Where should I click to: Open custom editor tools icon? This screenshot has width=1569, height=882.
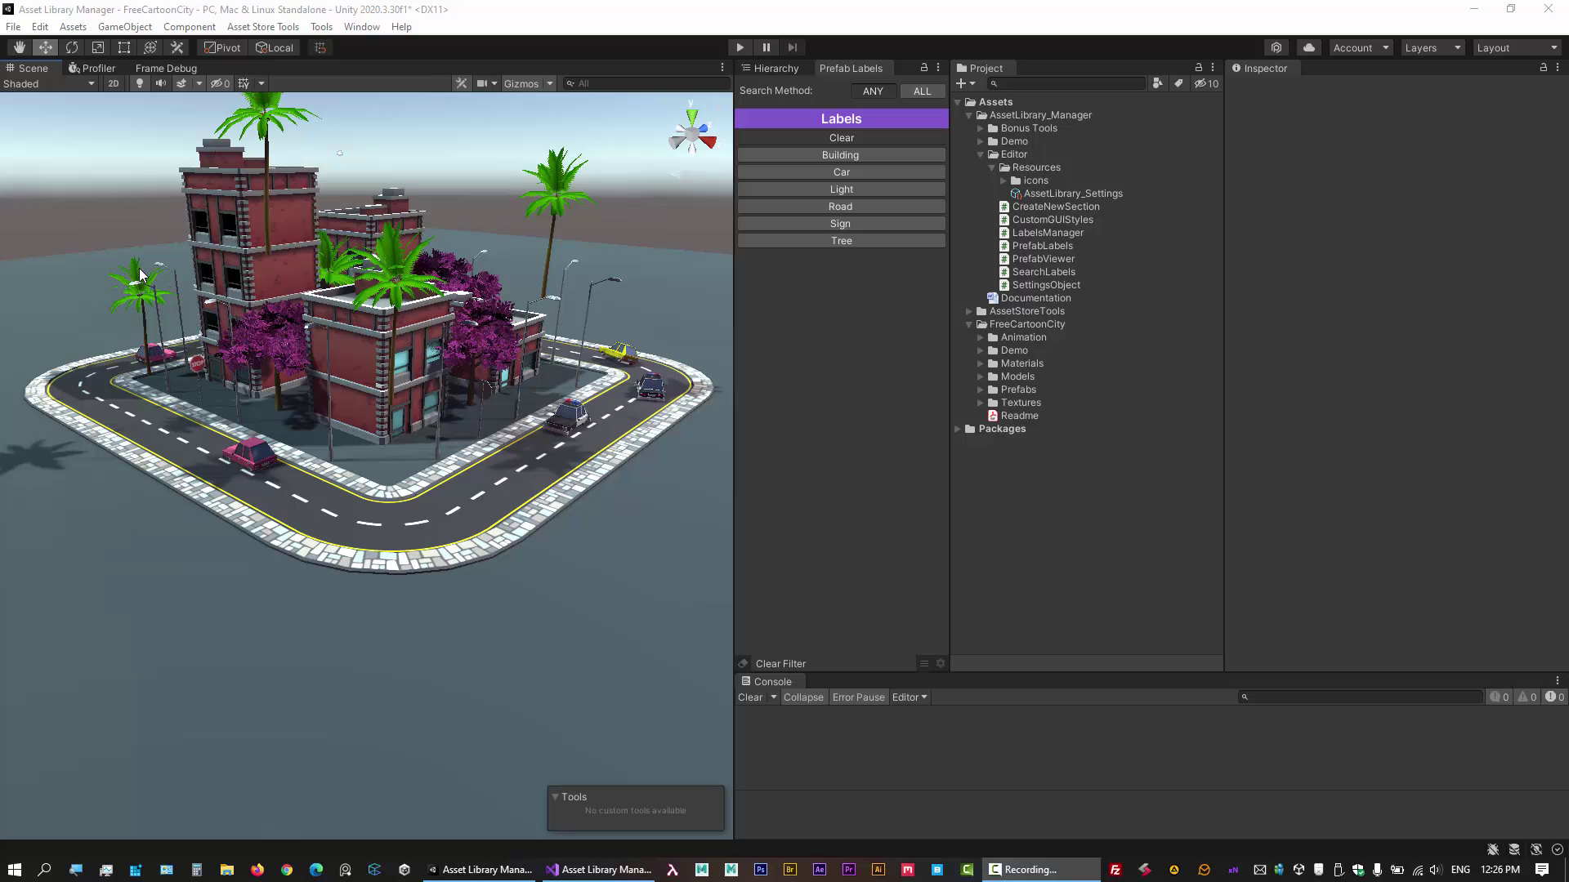pyautogui.click(x=177, y=47)
